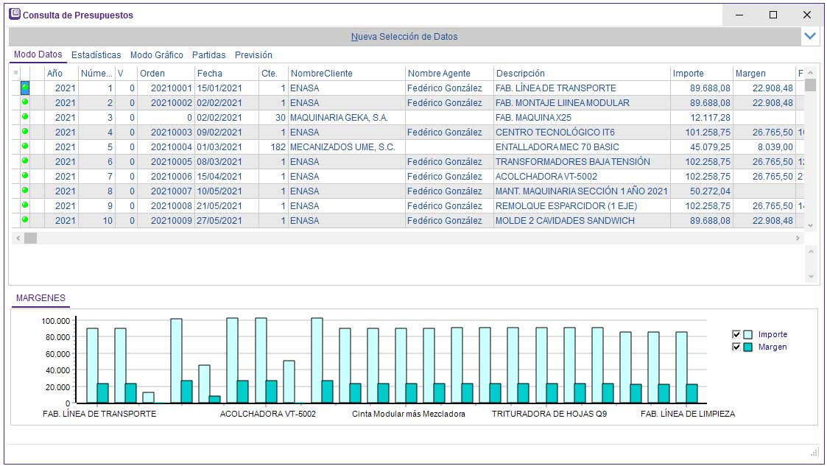Switch to the Estadísticas tab
The width and height of the screenshot is (827, 466).
pos(96,55)
